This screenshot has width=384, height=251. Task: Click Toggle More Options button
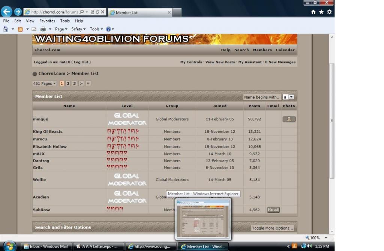pos(272,228)
